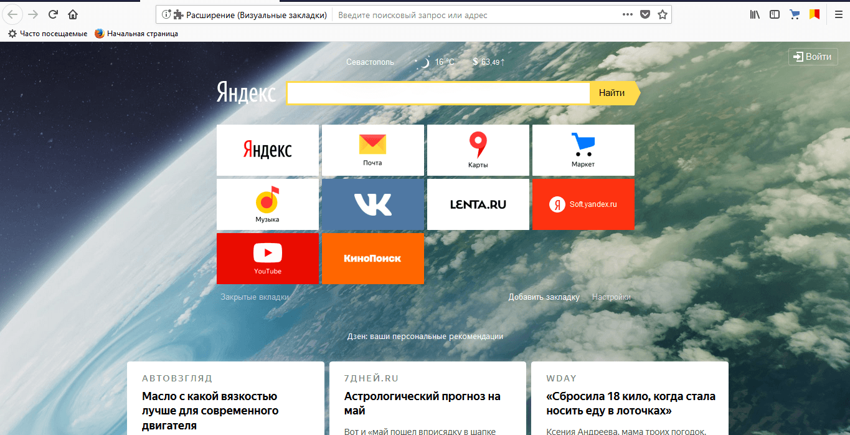Image resolution: width=850 pixels, height=435 pixels.
Task: Open the YouTube tile
Action: coord(268,259)
